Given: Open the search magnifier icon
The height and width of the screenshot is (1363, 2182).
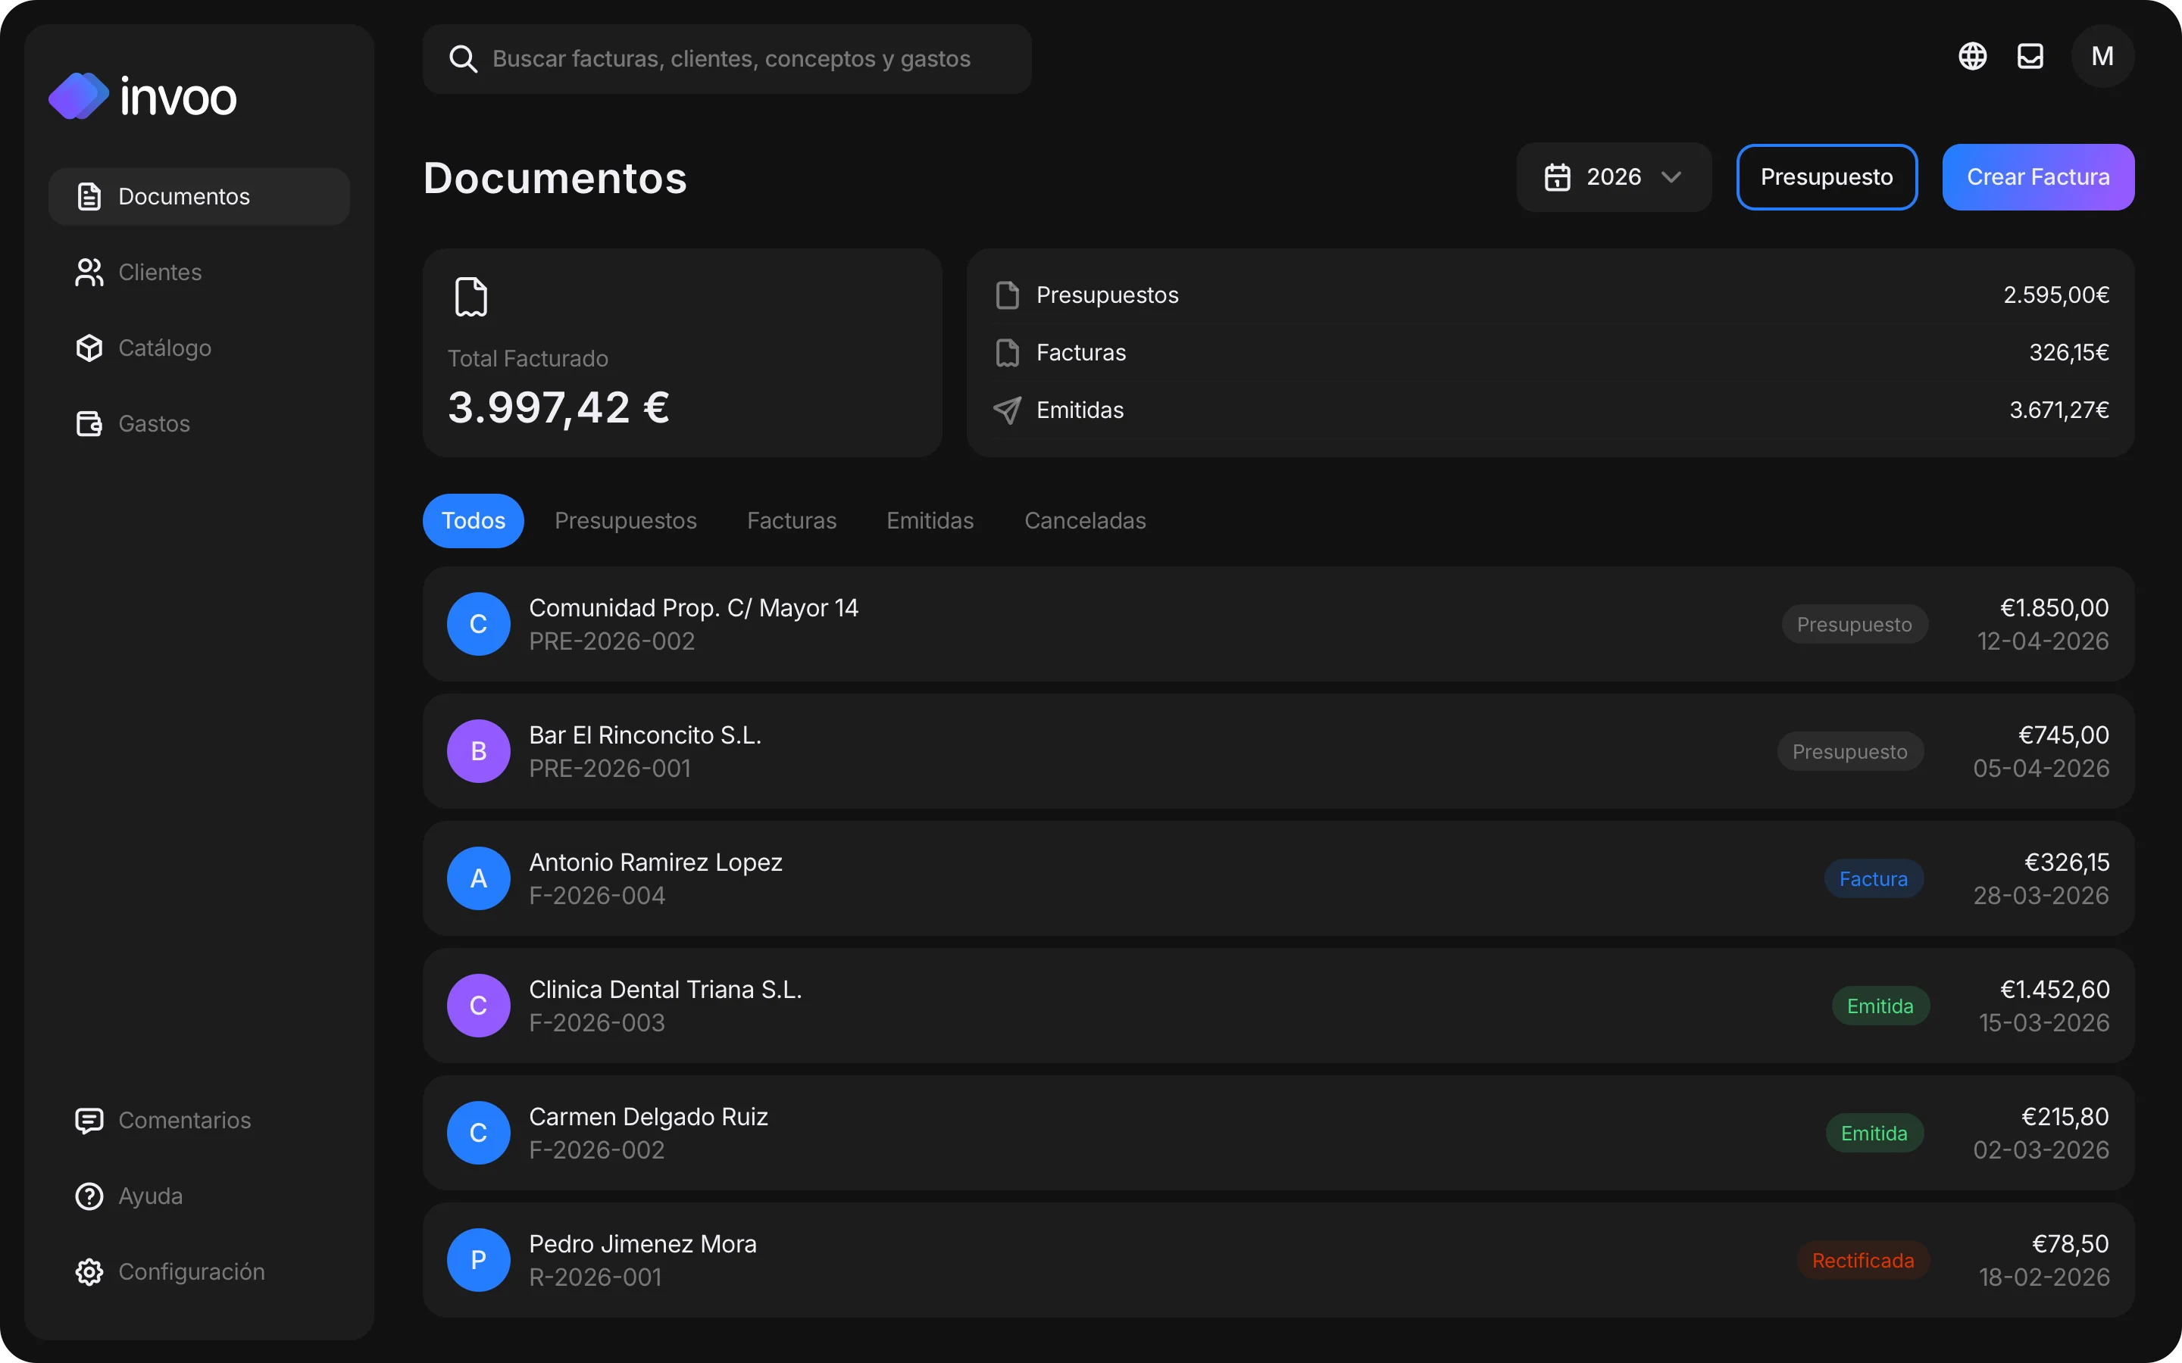Looking at the screenshot, I should point(464,58).
